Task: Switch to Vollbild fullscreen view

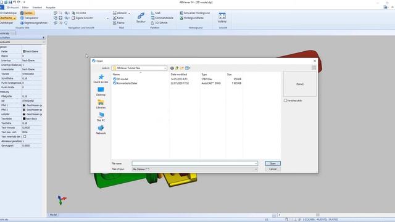Action: click(x=222, y=17)
